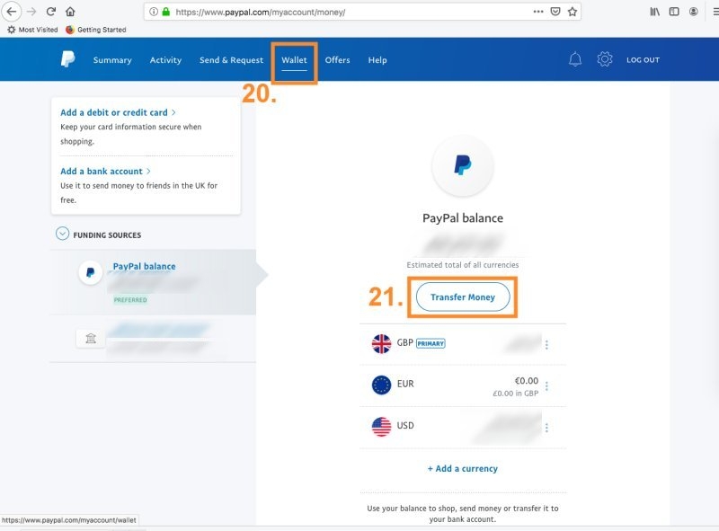Toggle the browser sidebar icon
719x531 pixels.
(x=674, y=12)
